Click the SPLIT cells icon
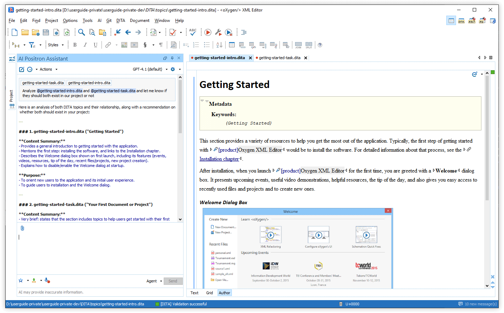504x313 pixels. point(309,45)
